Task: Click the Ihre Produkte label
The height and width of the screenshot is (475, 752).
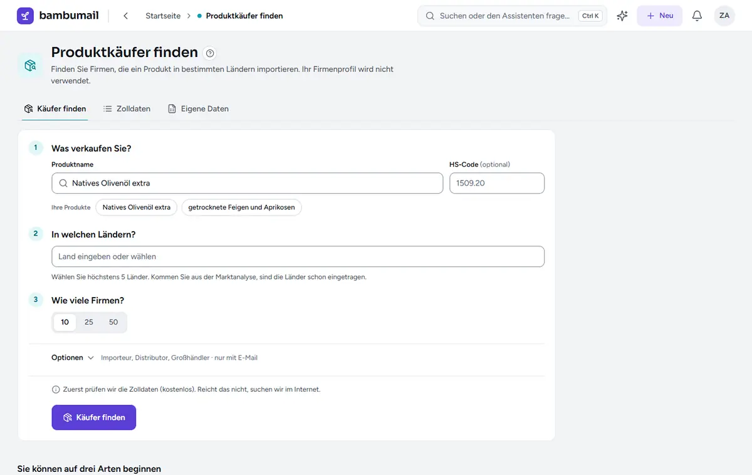Action: point(71,207)
